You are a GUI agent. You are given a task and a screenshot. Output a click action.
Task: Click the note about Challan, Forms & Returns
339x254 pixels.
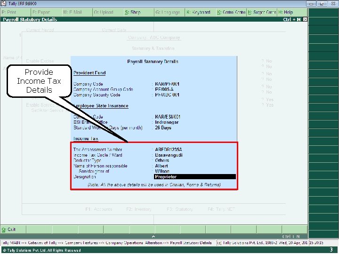coord(154,185)
